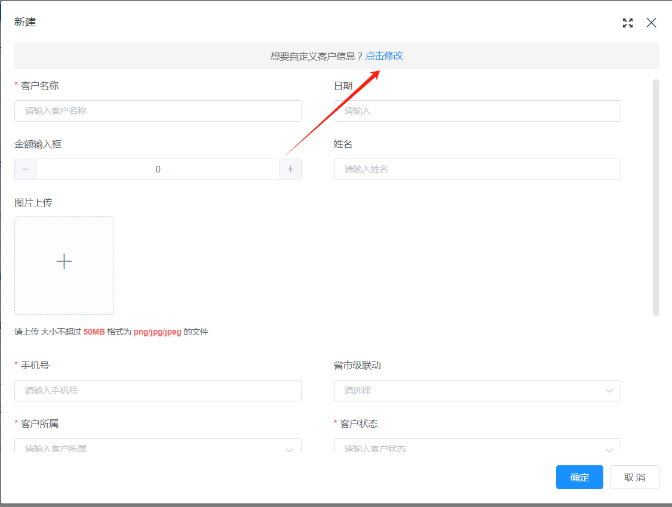
Task: Click the plus button in 金额输入框
Action: coord(290,169)
